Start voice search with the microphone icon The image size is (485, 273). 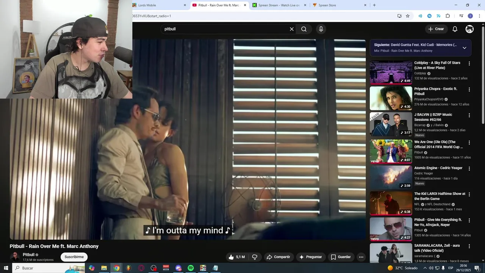pos(321,29)
